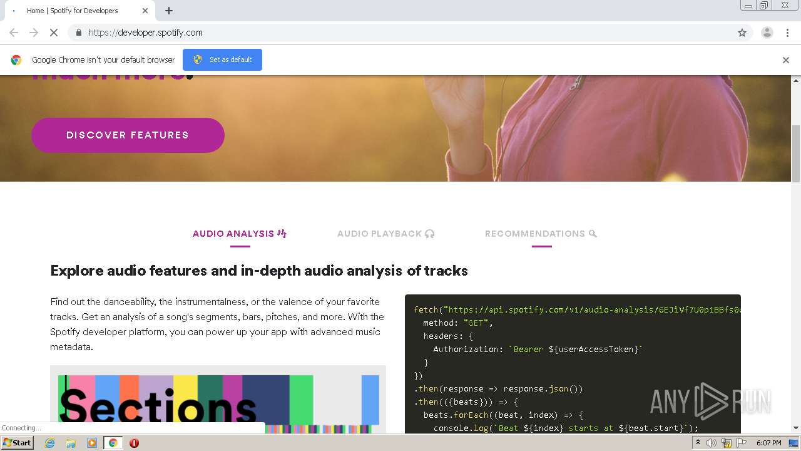Dismiss the default browser infobar
This screenshot has height=451, width=801.
[x=786, y=60]
